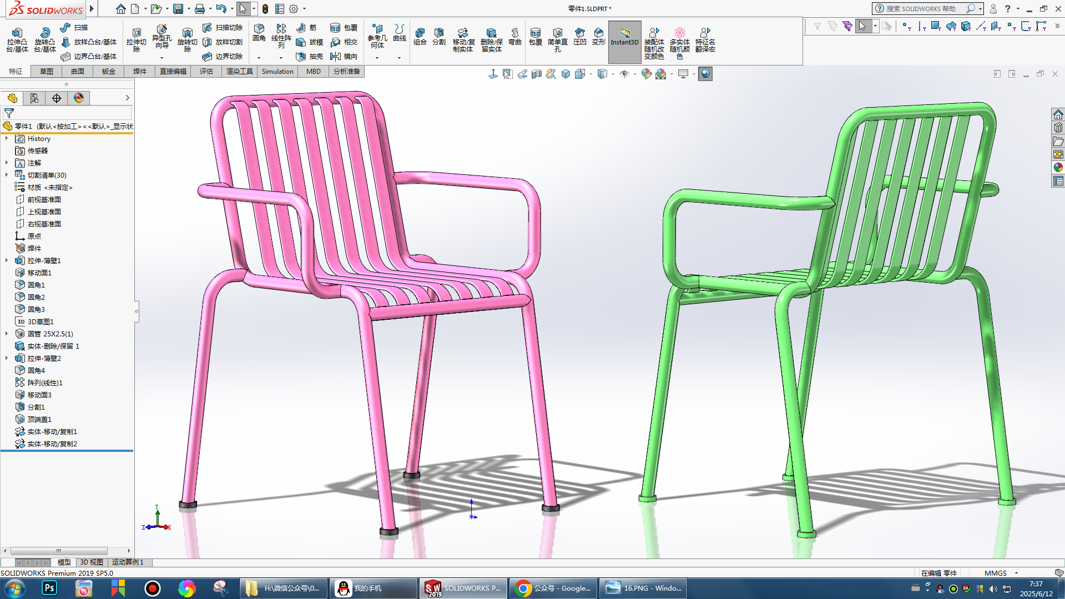Click the 线性阵列 linear pattern tool

(281, 37)
